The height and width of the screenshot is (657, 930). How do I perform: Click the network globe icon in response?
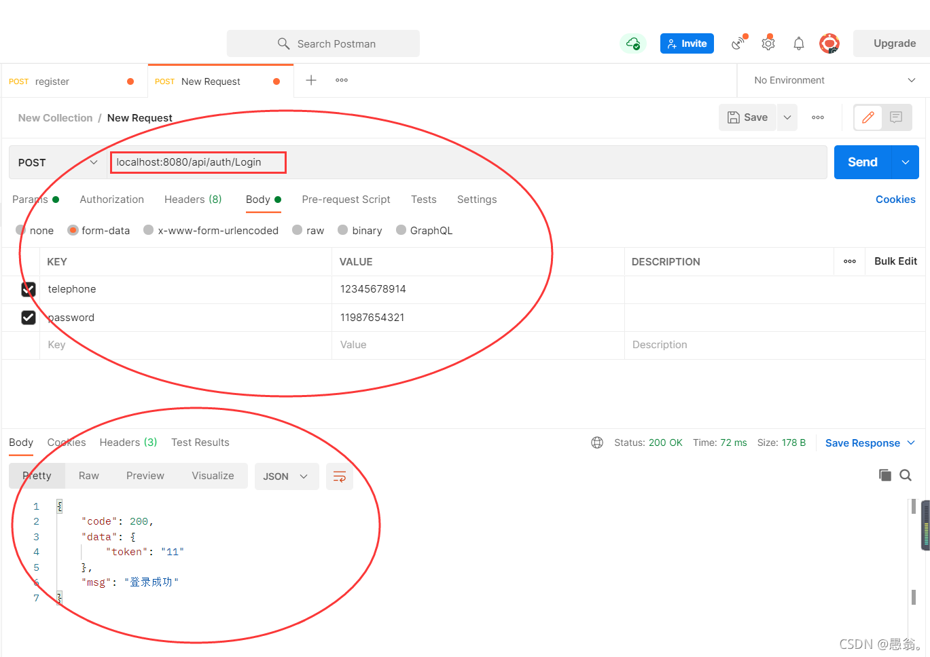597,443
